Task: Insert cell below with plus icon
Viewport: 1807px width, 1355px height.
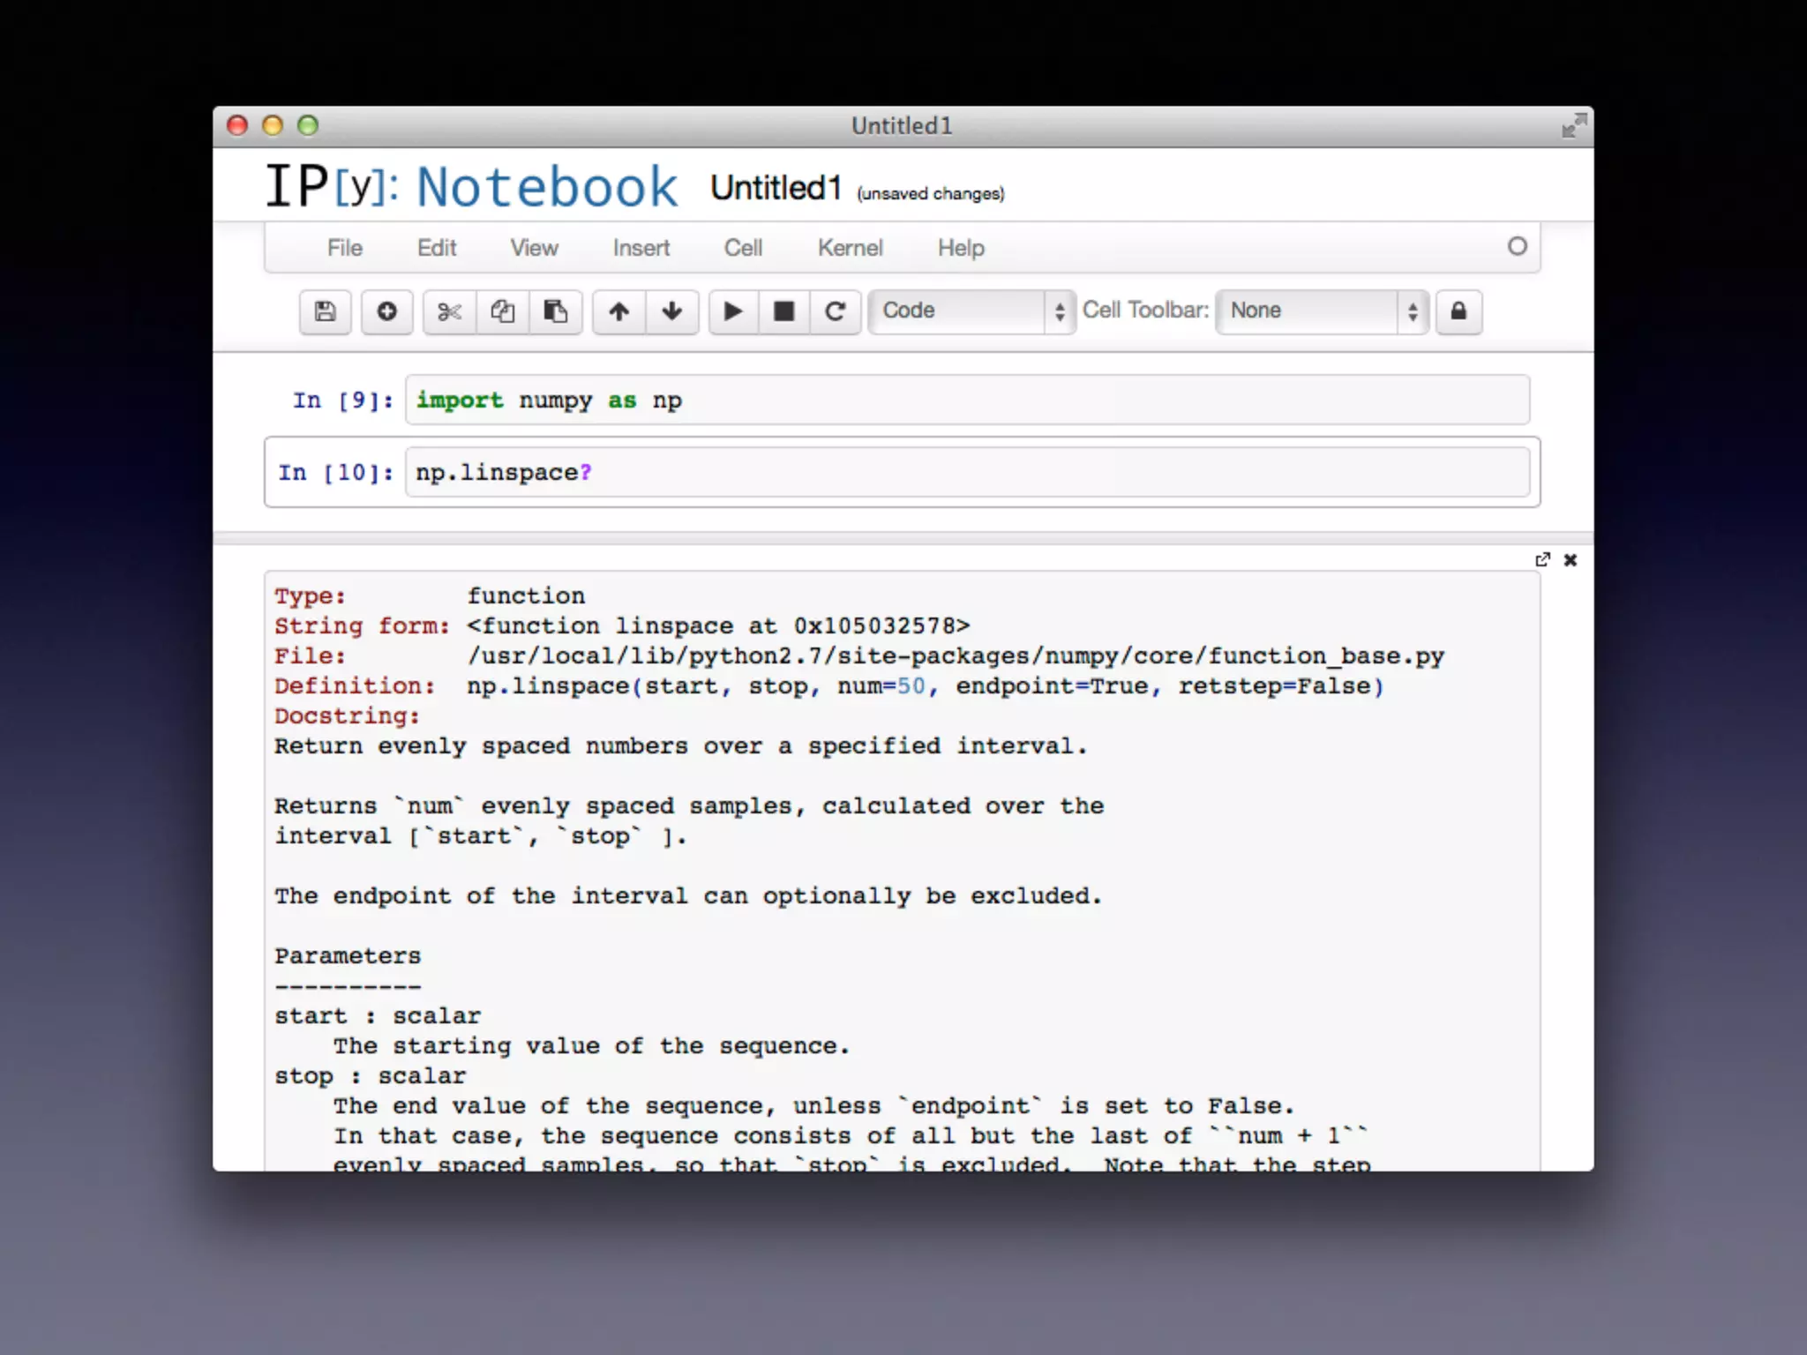Action: (386, 311)
